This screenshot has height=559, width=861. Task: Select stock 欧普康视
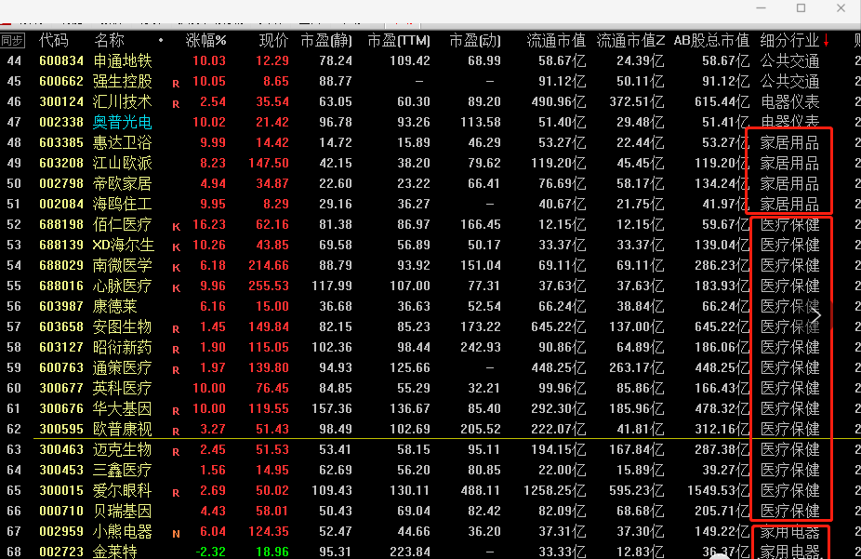pos(122,429)
